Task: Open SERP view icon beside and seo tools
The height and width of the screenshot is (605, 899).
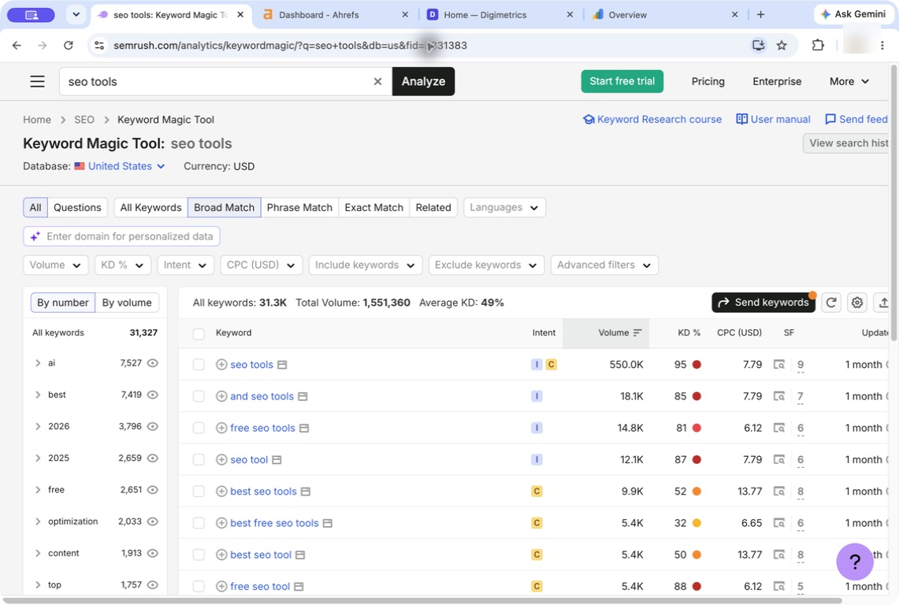Action: click(x=303, y=396)
